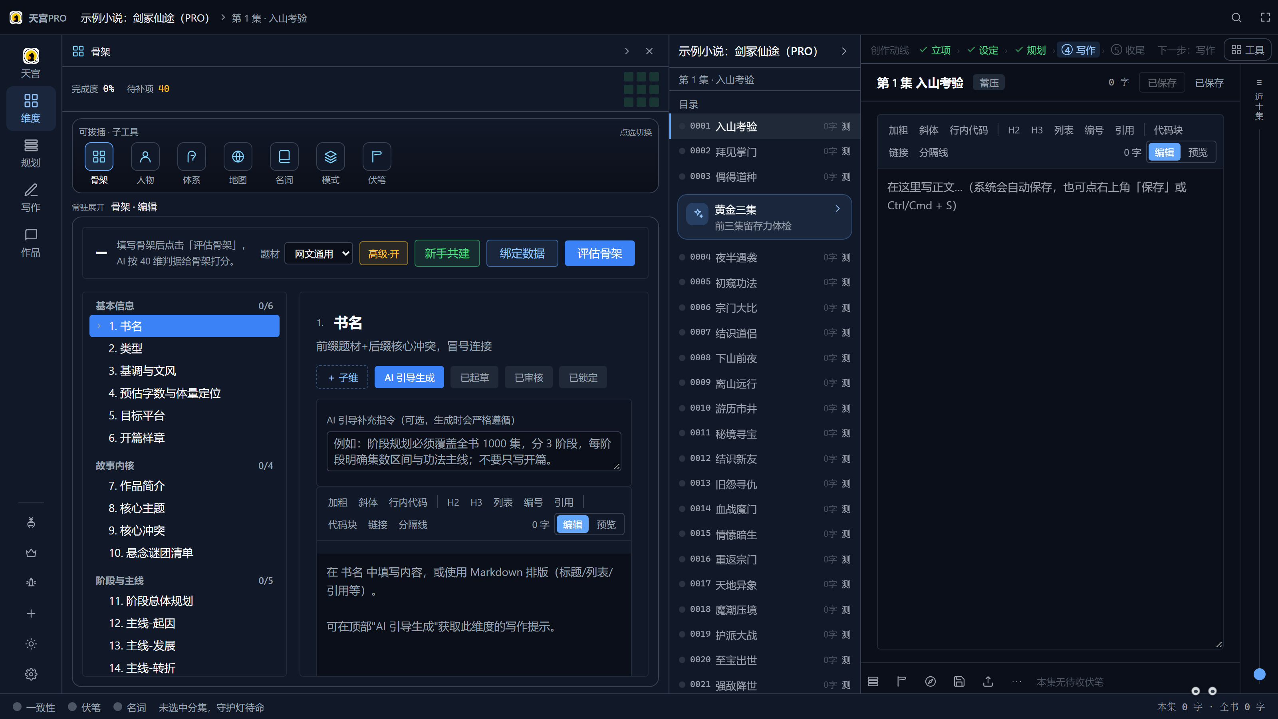Go to 写作 sidebar section
This screenshot has height=719, width=1278.
click(x=31, y=197)
